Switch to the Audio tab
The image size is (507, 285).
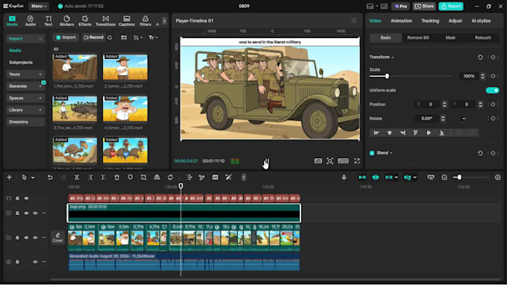31,21
